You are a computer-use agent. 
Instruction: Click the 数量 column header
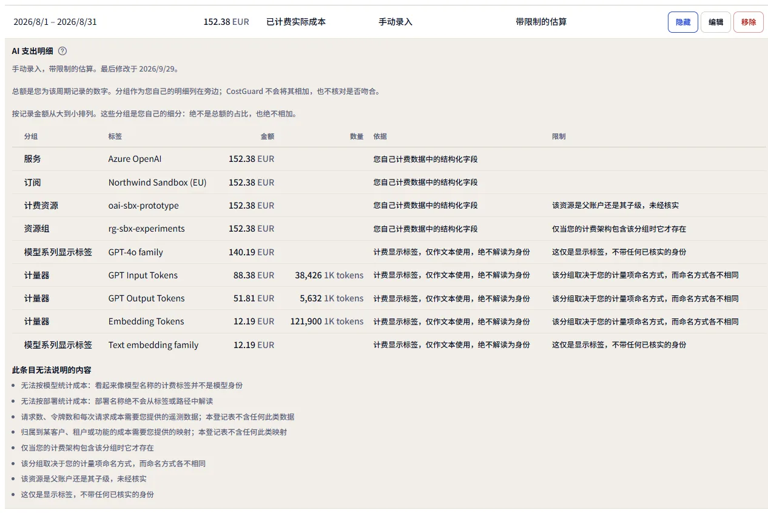357,136
